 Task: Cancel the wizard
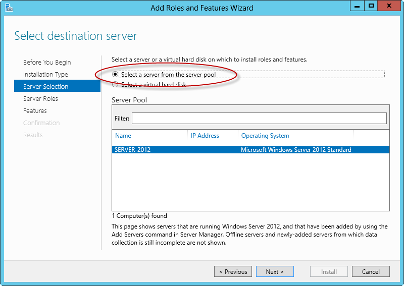tap(371, 271)
